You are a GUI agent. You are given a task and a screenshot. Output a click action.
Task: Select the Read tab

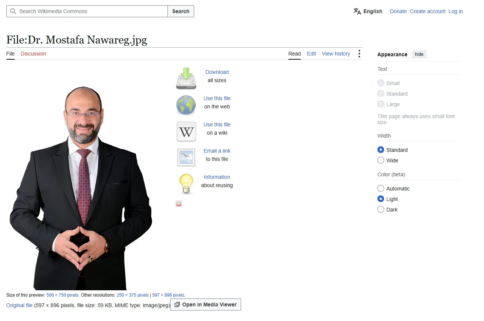(294, 54)
